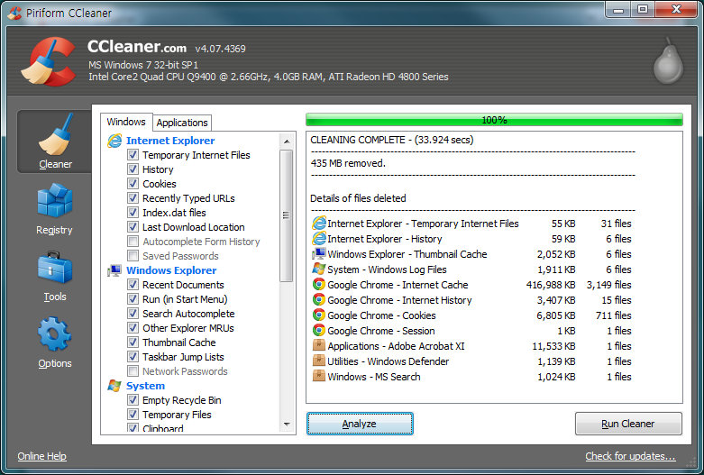Collapse the Windows Explorer category header

click(x=170, y=270)
